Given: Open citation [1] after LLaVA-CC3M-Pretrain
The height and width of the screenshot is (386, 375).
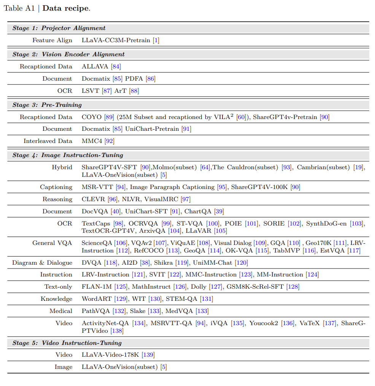Looking at the screenshot, I should coord(156,40).
